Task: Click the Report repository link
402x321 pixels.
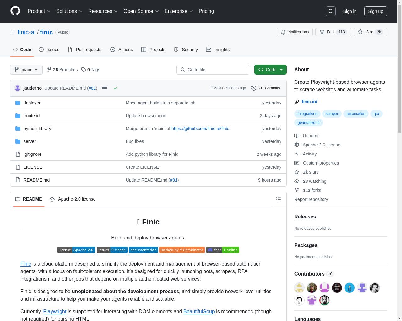Action: (x=311, y=199)
